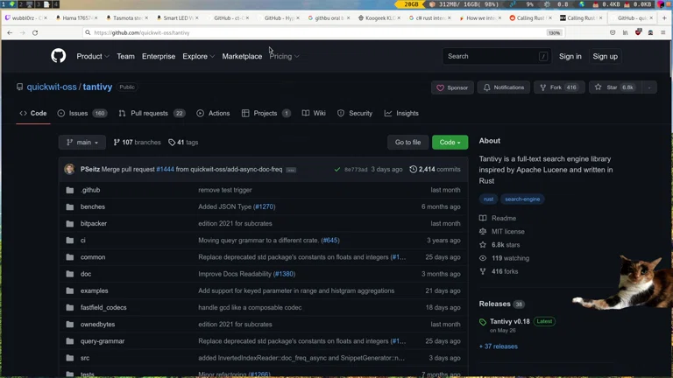Click the browser reload icon
The height and width of the screenshot is (378, 673).
point(35,32)
